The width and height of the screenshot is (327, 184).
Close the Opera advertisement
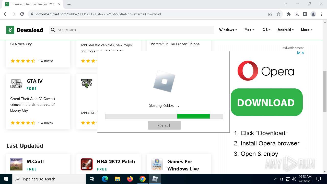303,53
